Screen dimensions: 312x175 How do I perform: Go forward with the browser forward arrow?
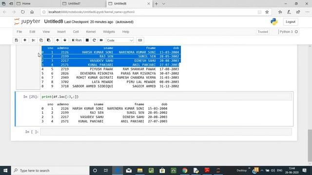pos(14,12)
